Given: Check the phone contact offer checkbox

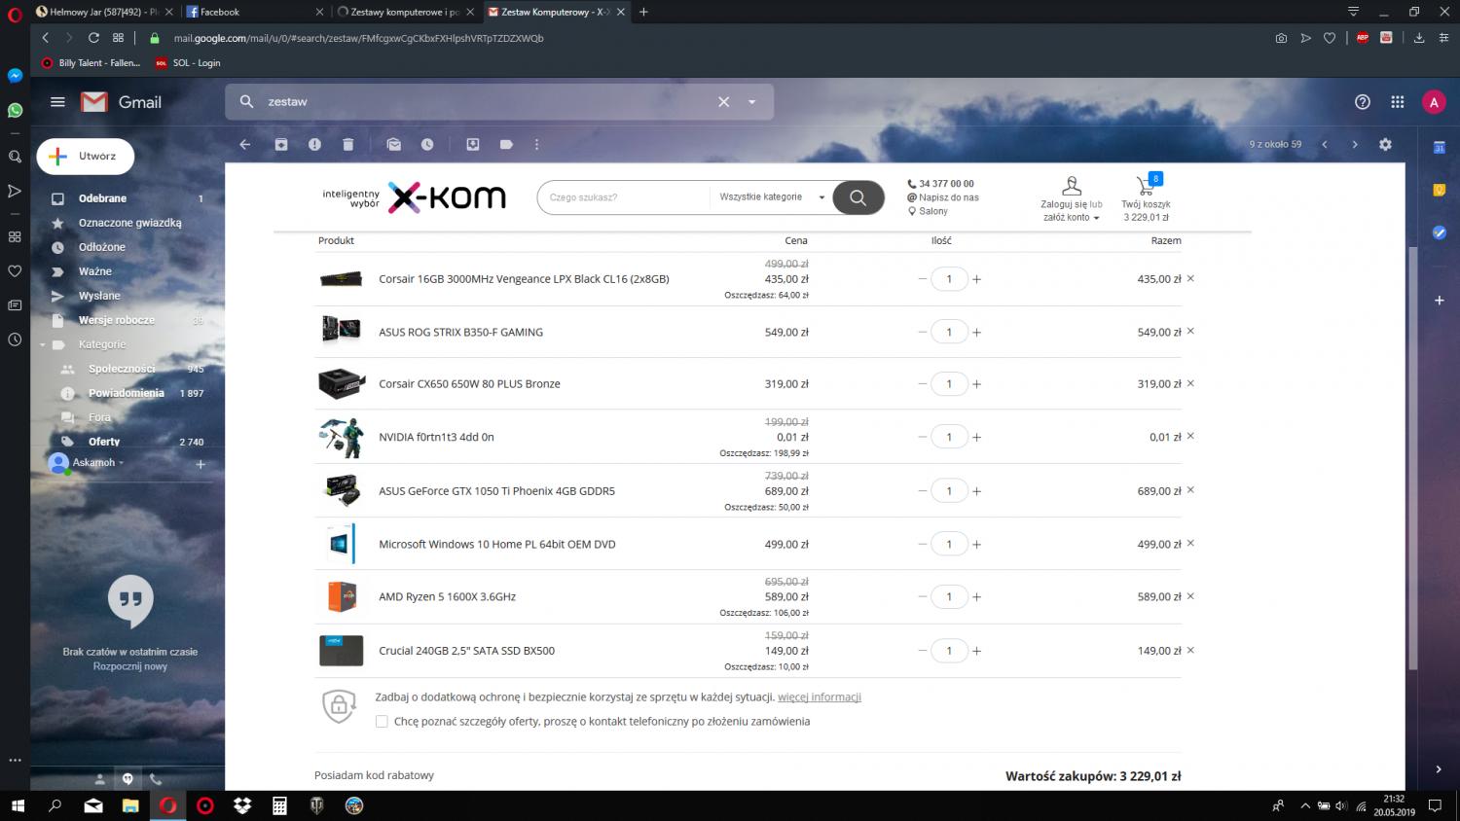Looking at the screenshot, I should click(x=382, y=722).
